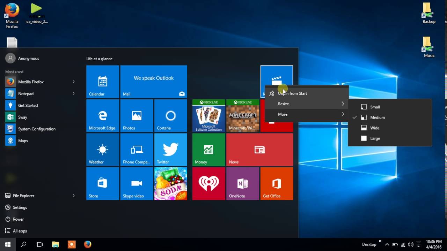
Task: Open Sway from Most used list
Action: (40, 117)
